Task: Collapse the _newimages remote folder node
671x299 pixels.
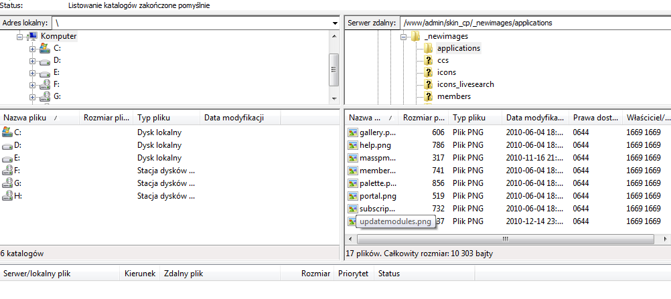Action: (403, 37)
